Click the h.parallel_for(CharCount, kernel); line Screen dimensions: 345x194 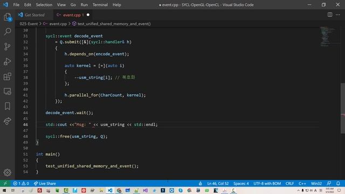(x=105, y=95)
